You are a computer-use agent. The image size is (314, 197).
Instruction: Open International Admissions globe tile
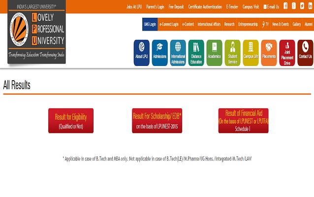(x=178, y=53)
